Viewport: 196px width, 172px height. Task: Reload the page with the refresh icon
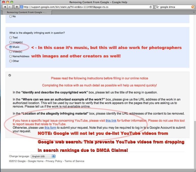pos(151,7)
